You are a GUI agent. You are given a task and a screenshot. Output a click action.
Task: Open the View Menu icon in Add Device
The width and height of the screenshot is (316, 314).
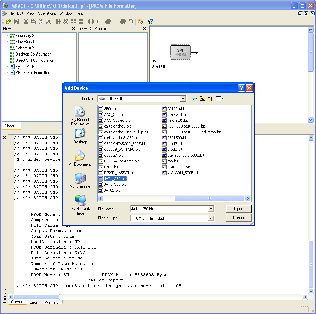[219, 99]
